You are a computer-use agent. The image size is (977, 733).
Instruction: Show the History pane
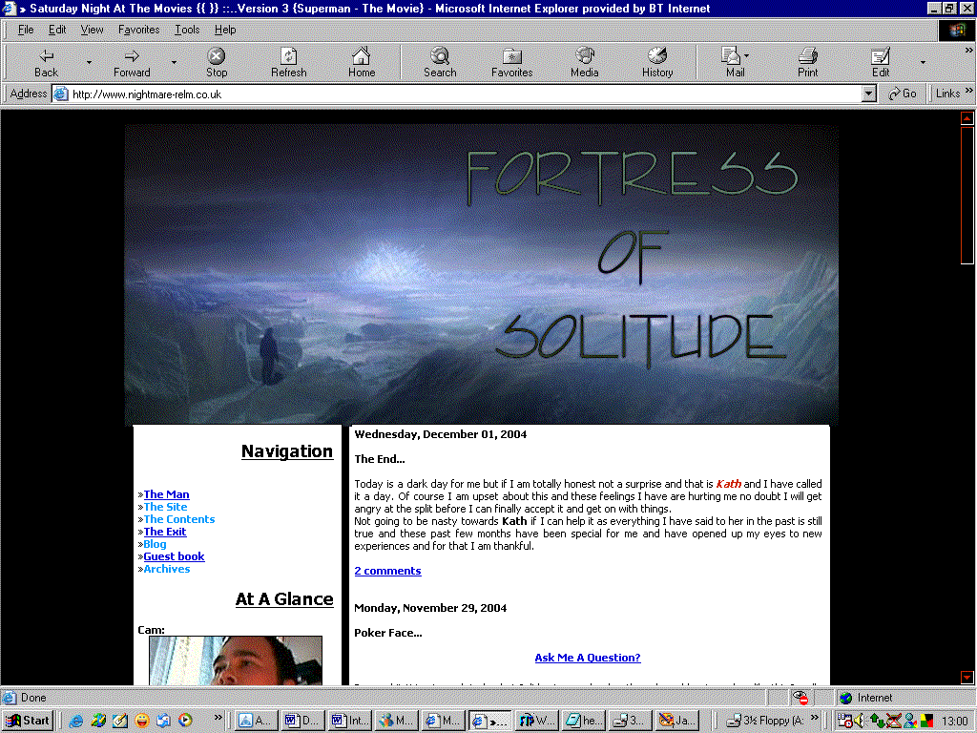[657, 62]
